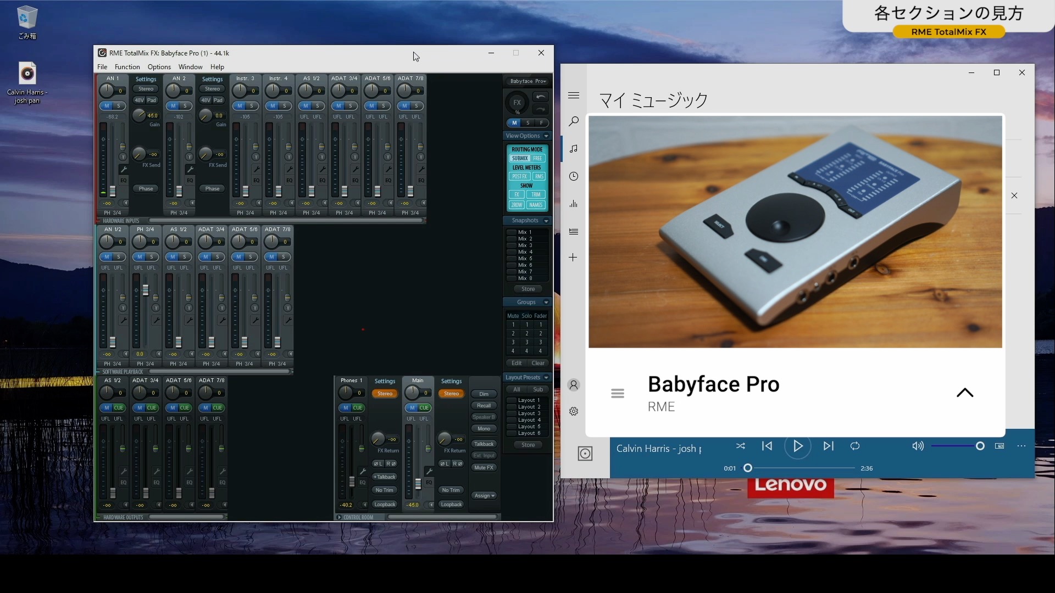Open the Function menu
The width and height of the screenshot is (1055, 593).
127,66
